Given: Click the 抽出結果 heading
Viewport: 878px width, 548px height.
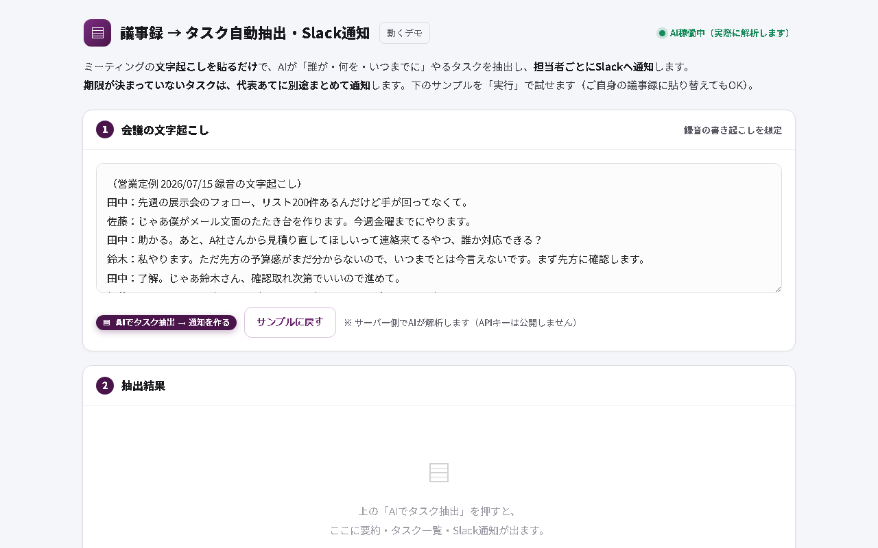Looking at the screenshot, I should tap(143, 386).
